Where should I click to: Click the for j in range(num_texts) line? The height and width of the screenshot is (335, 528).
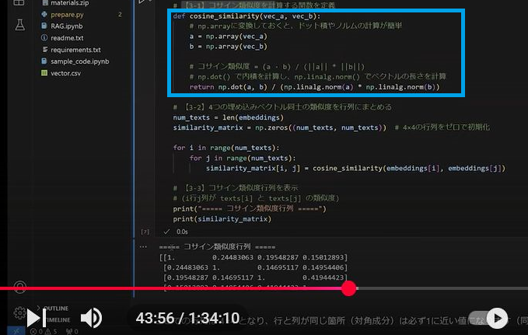click(x=243, y=158)
